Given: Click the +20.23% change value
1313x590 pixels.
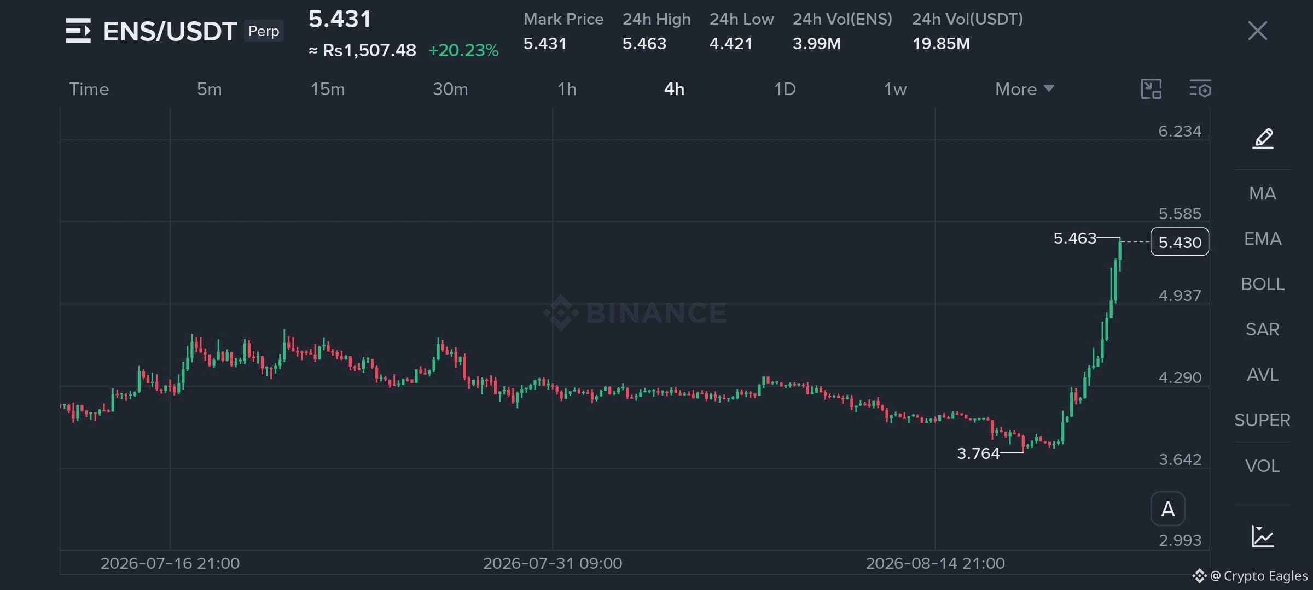Looking at the screenshot, I should [463, 50].
